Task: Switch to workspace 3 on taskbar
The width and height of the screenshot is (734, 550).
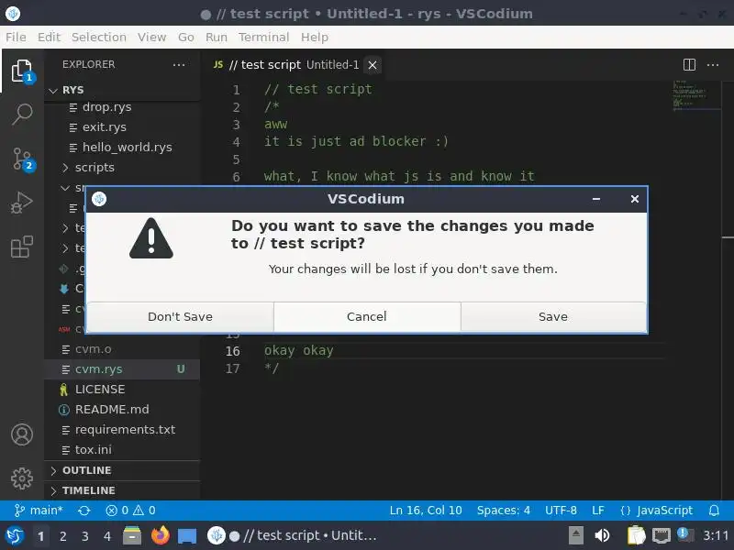Action: 84,536
